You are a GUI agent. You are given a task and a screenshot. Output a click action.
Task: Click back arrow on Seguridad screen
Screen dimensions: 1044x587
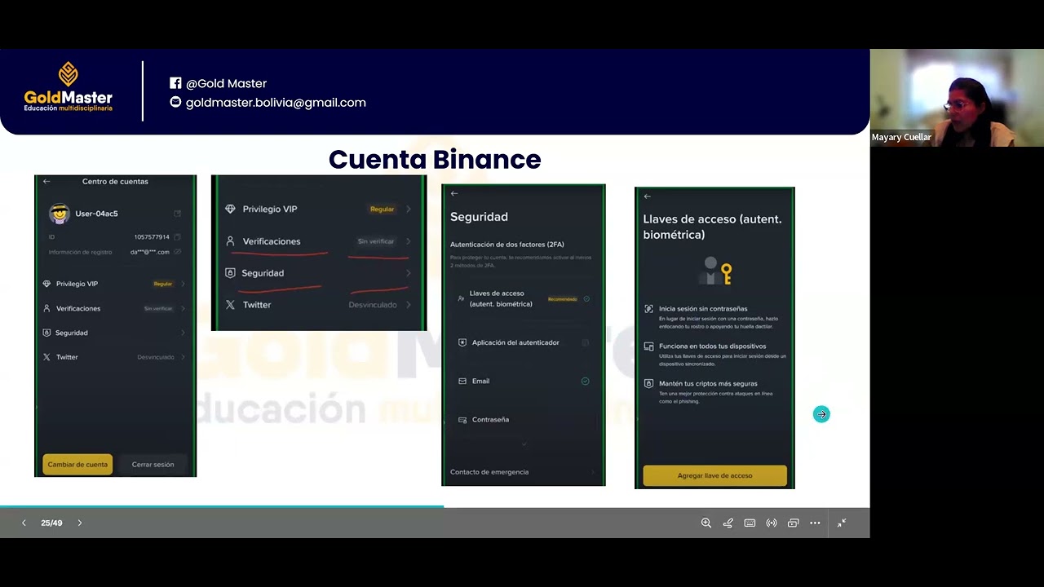[454, 193]
